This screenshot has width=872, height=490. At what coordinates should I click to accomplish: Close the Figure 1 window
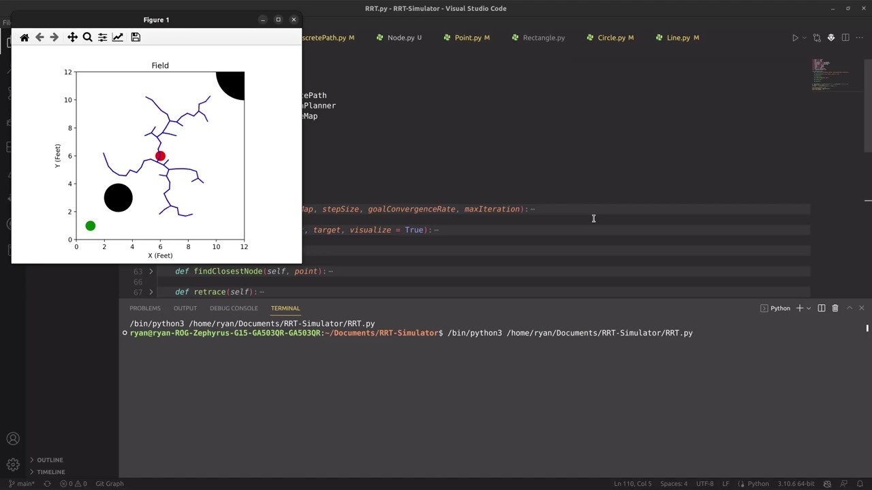pyautogui.click(x=294, y=20)
